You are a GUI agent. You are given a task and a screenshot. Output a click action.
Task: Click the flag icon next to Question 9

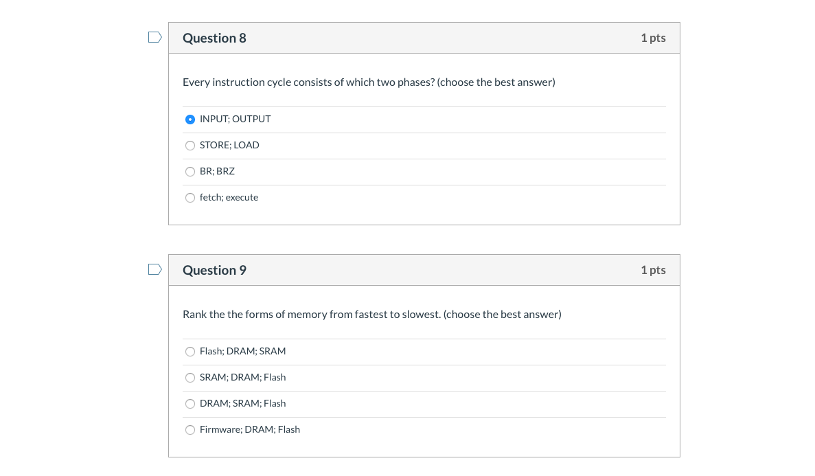[x=154, y=269]
